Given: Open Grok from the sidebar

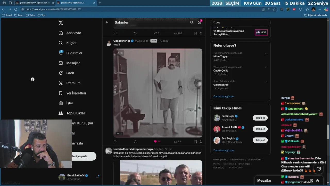Looking at the screenshot, I should coord(66,73).
